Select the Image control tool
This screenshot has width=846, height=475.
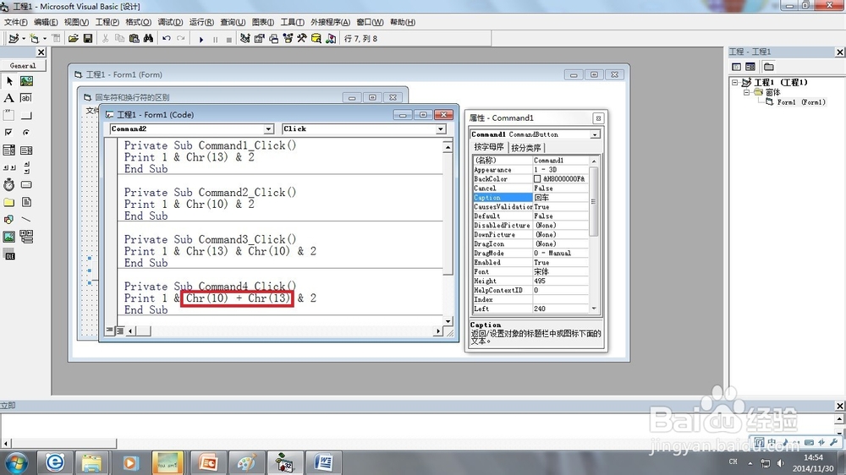[x=9, y=237]
